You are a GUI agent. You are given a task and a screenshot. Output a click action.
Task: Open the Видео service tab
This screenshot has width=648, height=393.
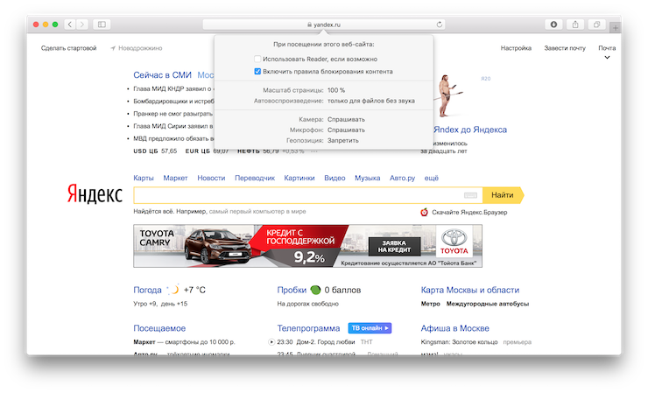[x=335, y=178]
